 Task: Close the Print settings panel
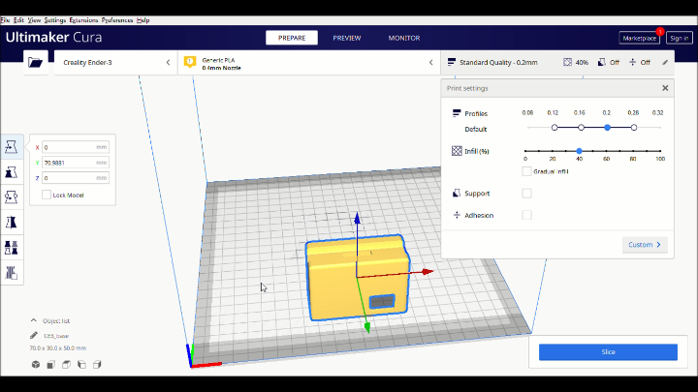[x=665, y=88]
